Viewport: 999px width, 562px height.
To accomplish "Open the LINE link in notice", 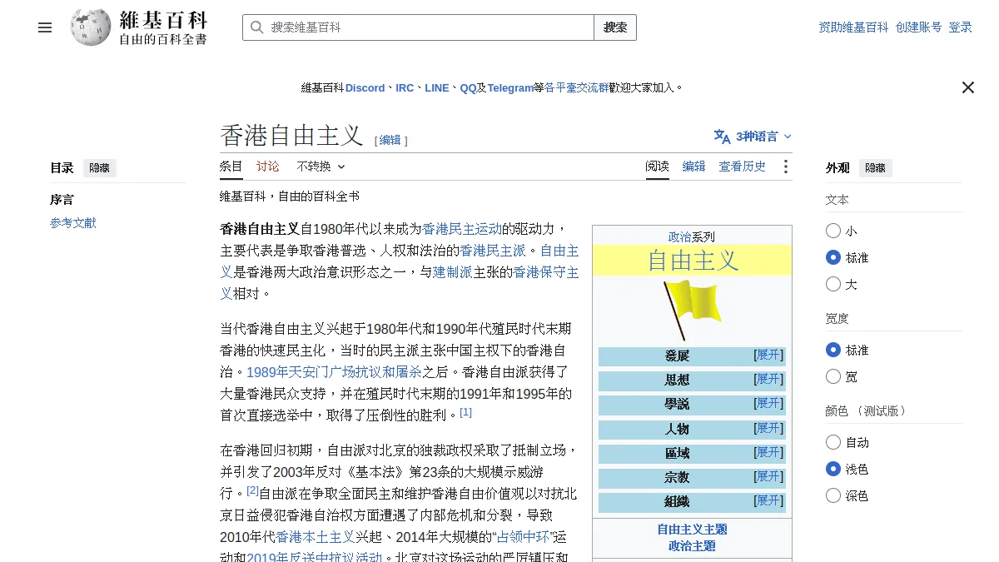I will [436, 87].
